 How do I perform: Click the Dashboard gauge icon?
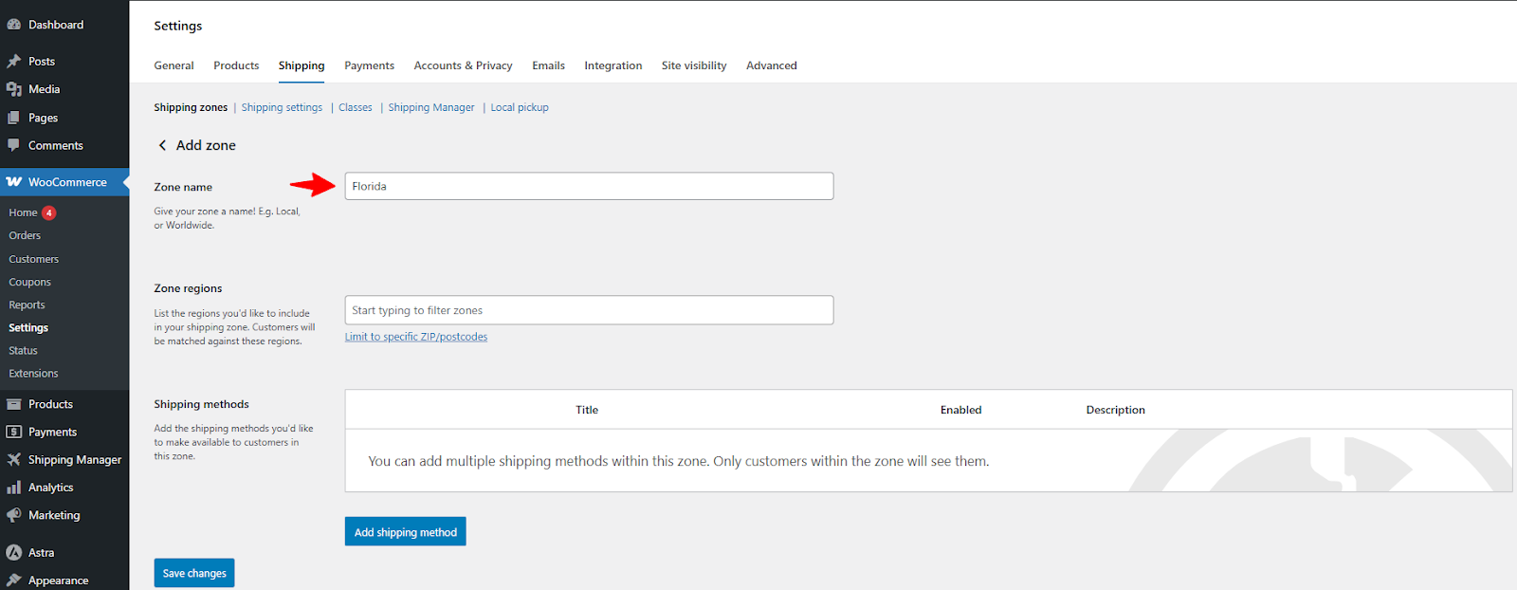[x=14, y=25]
